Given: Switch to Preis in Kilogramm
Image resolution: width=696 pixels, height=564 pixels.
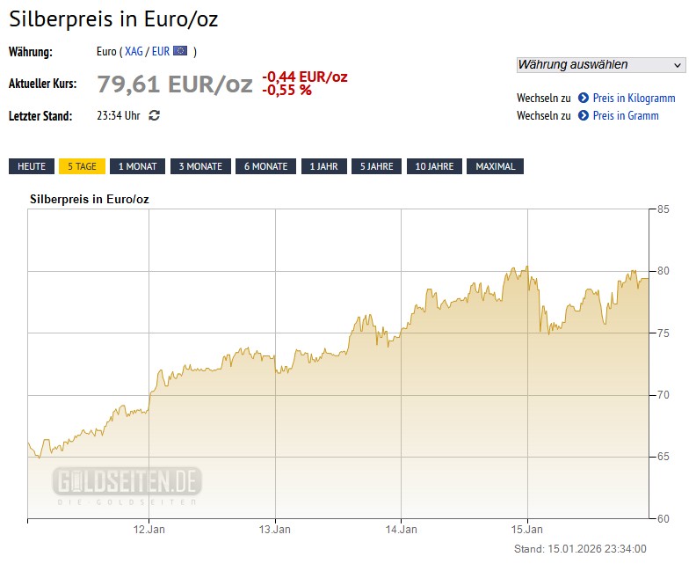Looking at the screenshot, I should click(634, 98).
